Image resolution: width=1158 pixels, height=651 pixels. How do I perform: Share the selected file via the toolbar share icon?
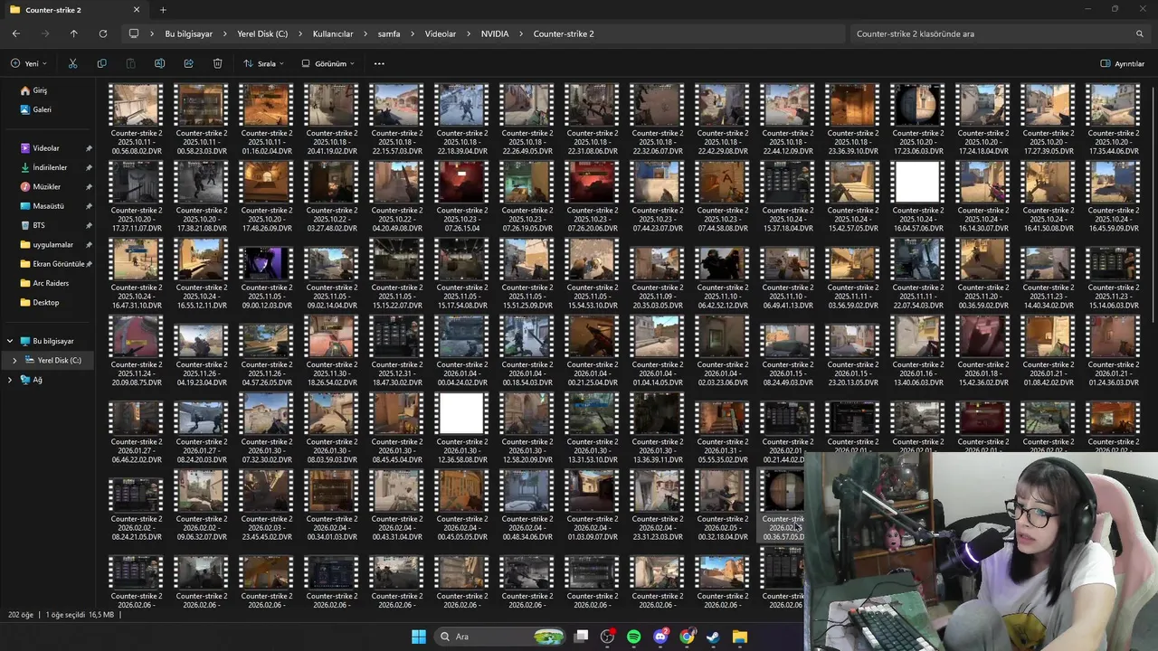point(188,63)
